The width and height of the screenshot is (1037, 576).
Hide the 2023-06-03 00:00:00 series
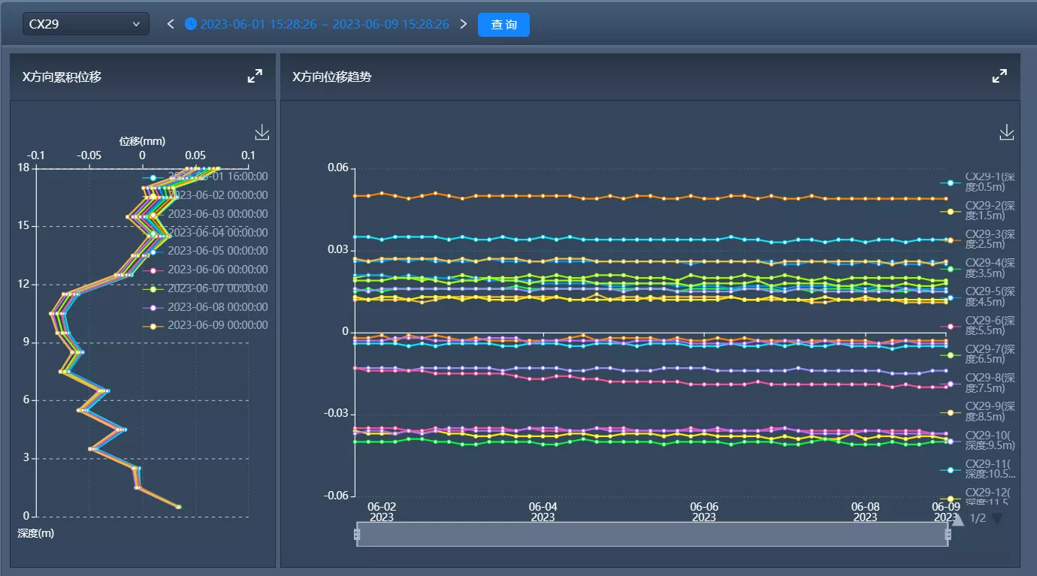205,214
